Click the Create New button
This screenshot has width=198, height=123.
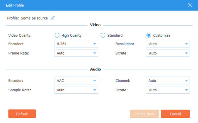tap(144, 114)
